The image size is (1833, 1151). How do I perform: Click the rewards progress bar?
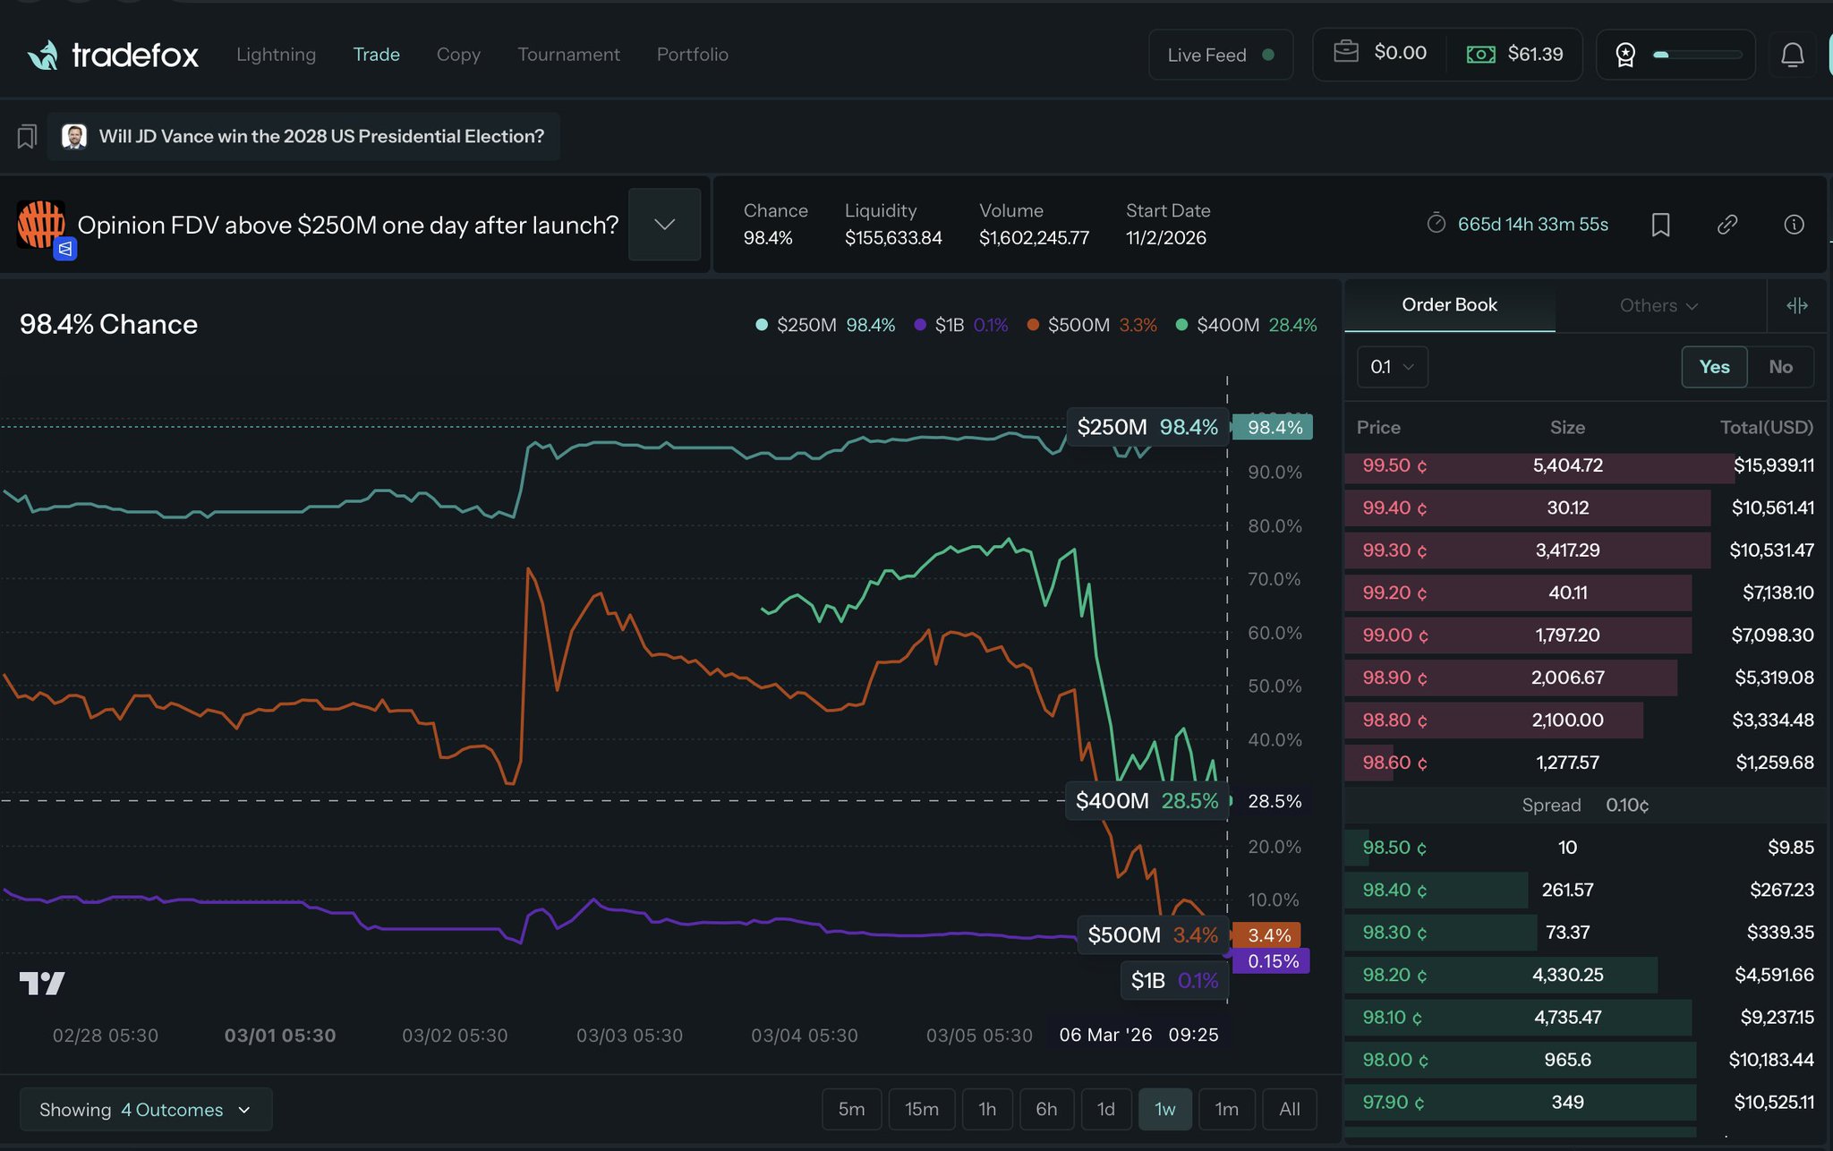(1697, 55)
